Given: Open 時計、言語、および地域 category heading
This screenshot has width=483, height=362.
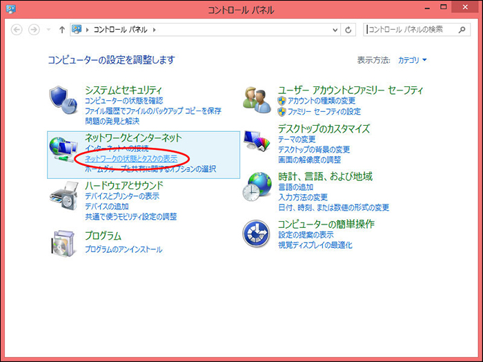Looking at the screenshot, I should coord(325,176).
